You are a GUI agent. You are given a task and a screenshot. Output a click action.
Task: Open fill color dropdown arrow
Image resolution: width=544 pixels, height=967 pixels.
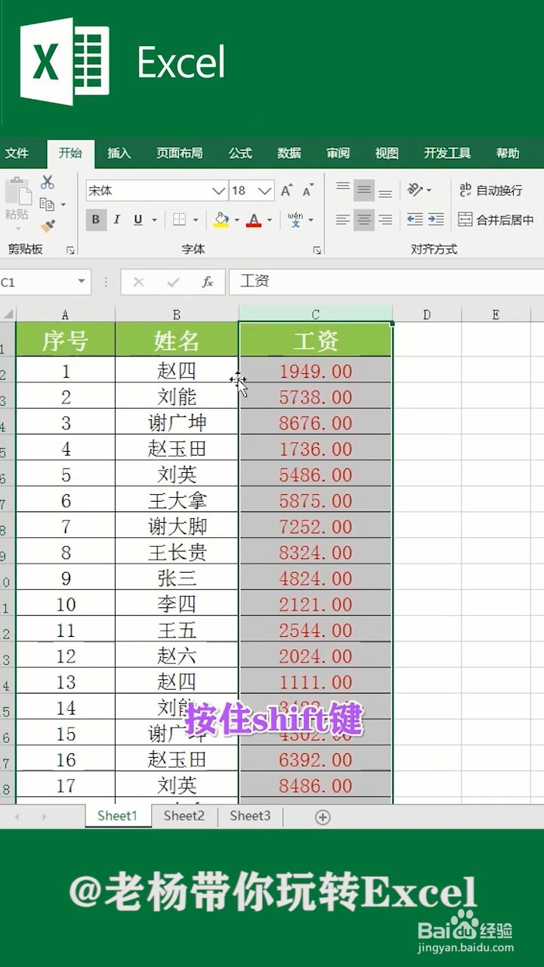pos(236,221)
